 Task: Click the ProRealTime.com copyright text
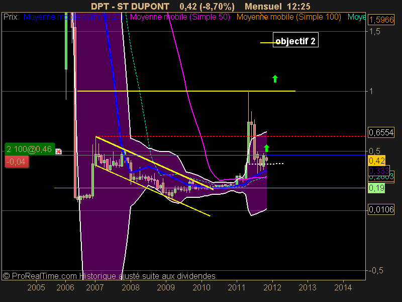click(40, 276)
